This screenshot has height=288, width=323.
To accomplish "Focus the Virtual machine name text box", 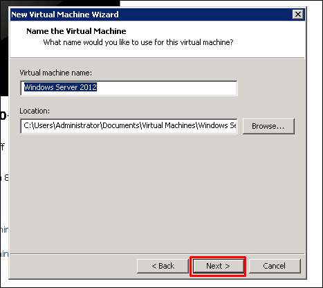I will tap(129, 88).
